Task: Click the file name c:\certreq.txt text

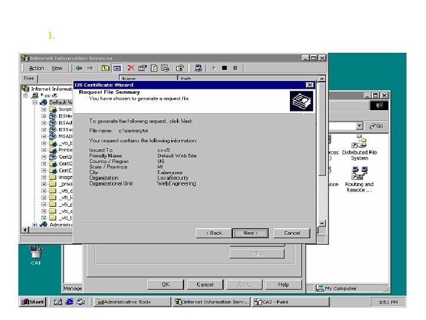Action: tap(133, 130)
